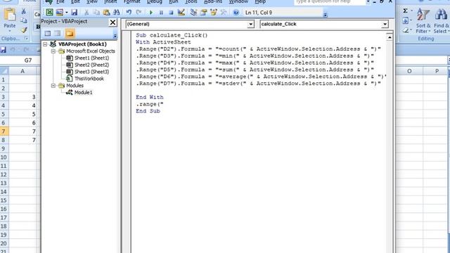This screenshot has width=450, height=253.
Task: Click the Paste button in Excel ribbon
Action: (9, 19)
